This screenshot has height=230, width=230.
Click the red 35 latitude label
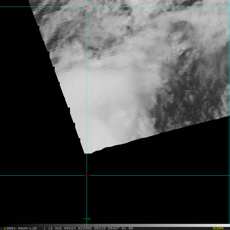click(87, 6)
